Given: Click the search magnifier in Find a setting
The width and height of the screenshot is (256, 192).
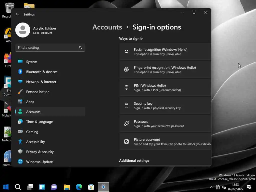Looking at the screenshot, I should pos(80,47).
